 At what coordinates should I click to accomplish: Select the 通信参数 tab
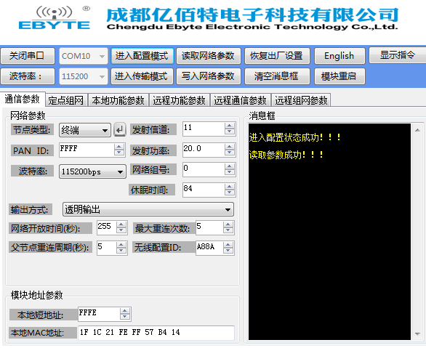click(x=23, y=99)
